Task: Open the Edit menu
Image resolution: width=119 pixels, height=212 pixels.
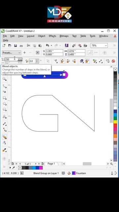Action: pyautogui.click(x=13, y=36)
